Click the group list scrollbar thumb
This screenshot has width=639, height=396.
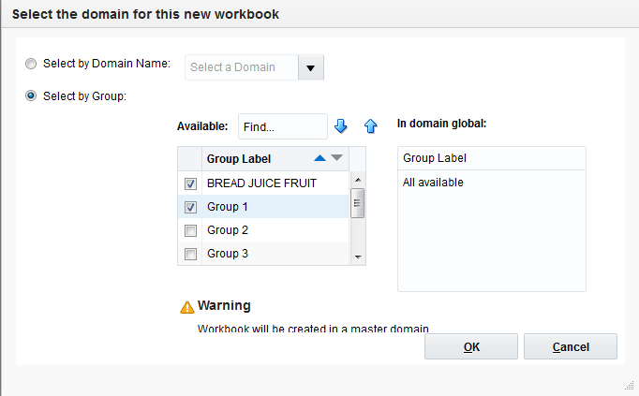(x=357, y=203)
